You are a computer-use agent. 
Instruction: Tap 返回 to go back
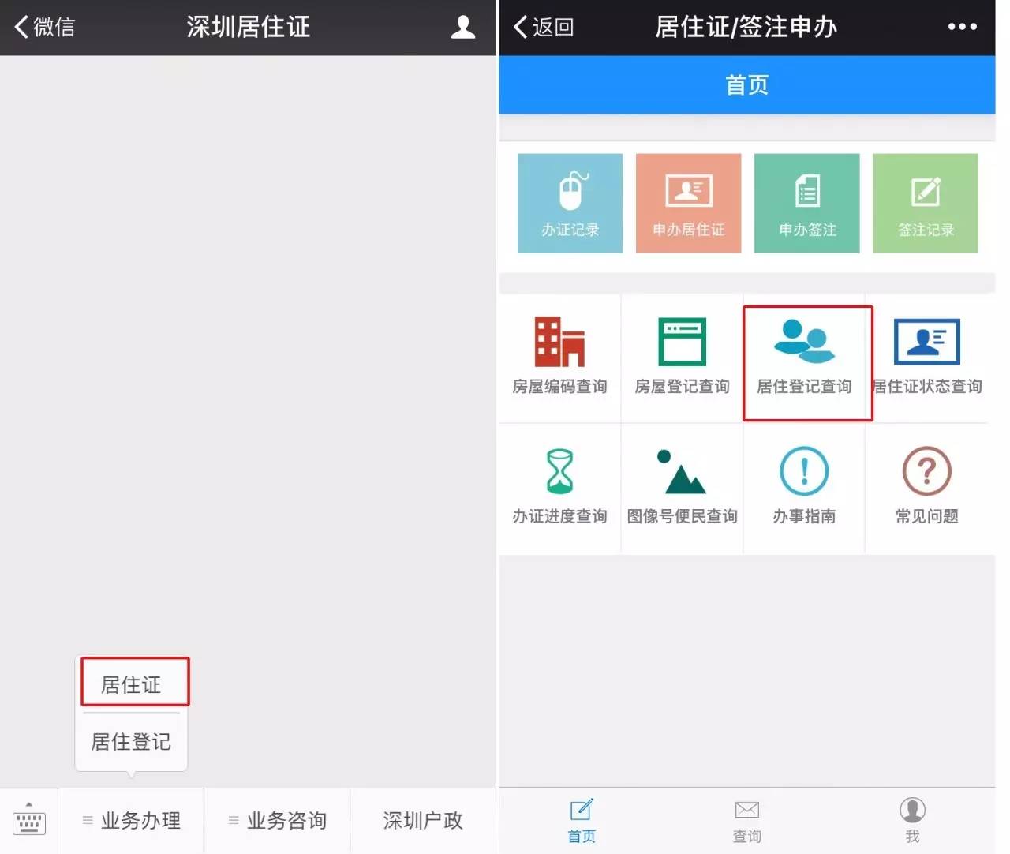(x=544, y=27)
